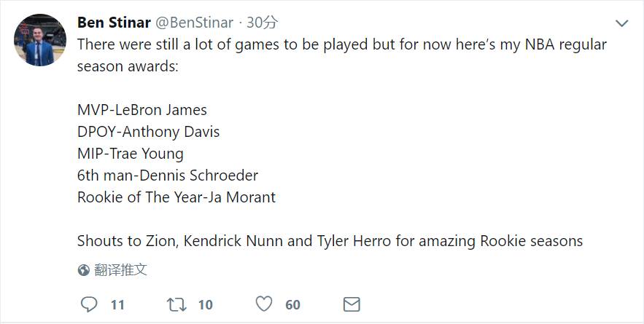Click the DPOY-Anthony Davis text line
Screen dimensions: 644x324
tap(148, 132)
